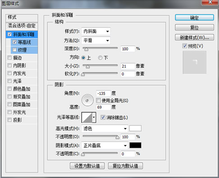
Task: Click the 新建样式 button
Action: [194, 37]
